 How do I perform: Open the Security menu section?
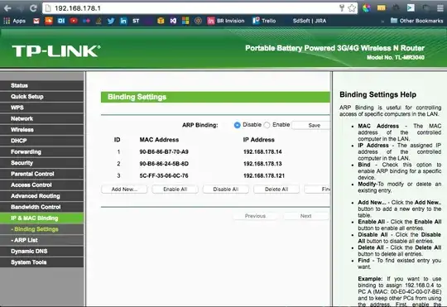click(42, 163)
